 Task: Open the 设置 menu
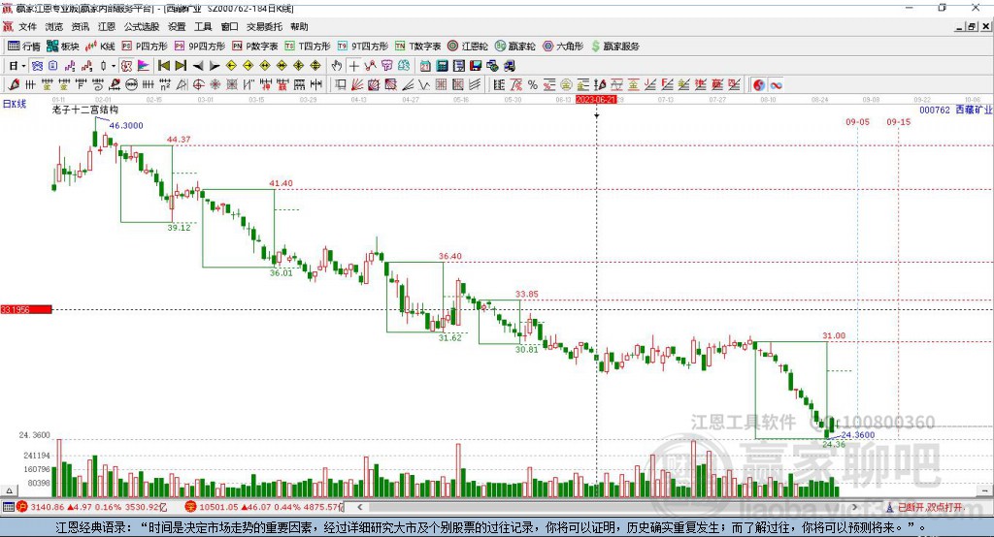pyautogui.click(x=177, y=26)
